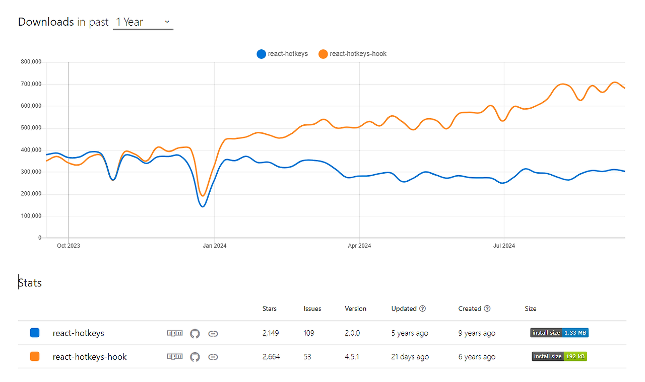Image resolution: width=645 pixels, height=382 pixels.
Task: Open the npm page for react-hotkeys-hook
Action: pos(174,356)
